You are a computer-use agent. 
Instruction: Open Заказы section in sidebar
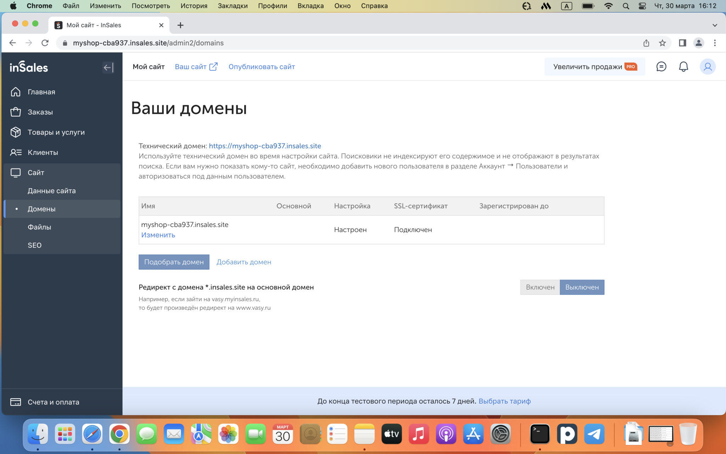(x=40, y=112)
